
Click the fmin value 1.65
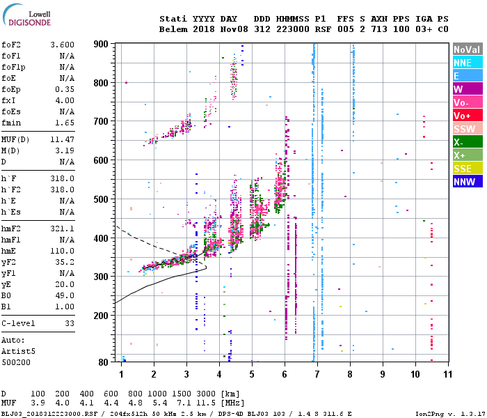pos(65,123)
